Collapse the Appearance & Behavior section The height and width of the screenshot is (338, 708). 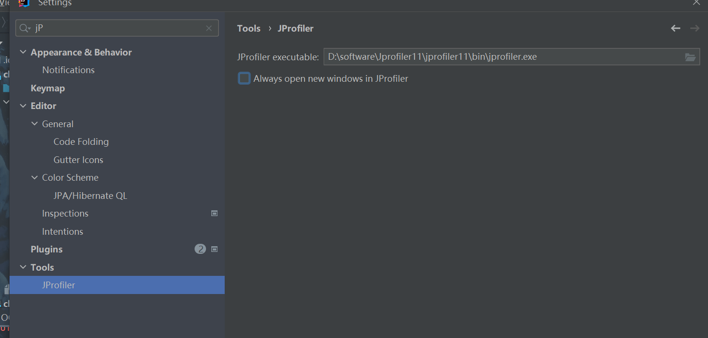tap(23, 52)
